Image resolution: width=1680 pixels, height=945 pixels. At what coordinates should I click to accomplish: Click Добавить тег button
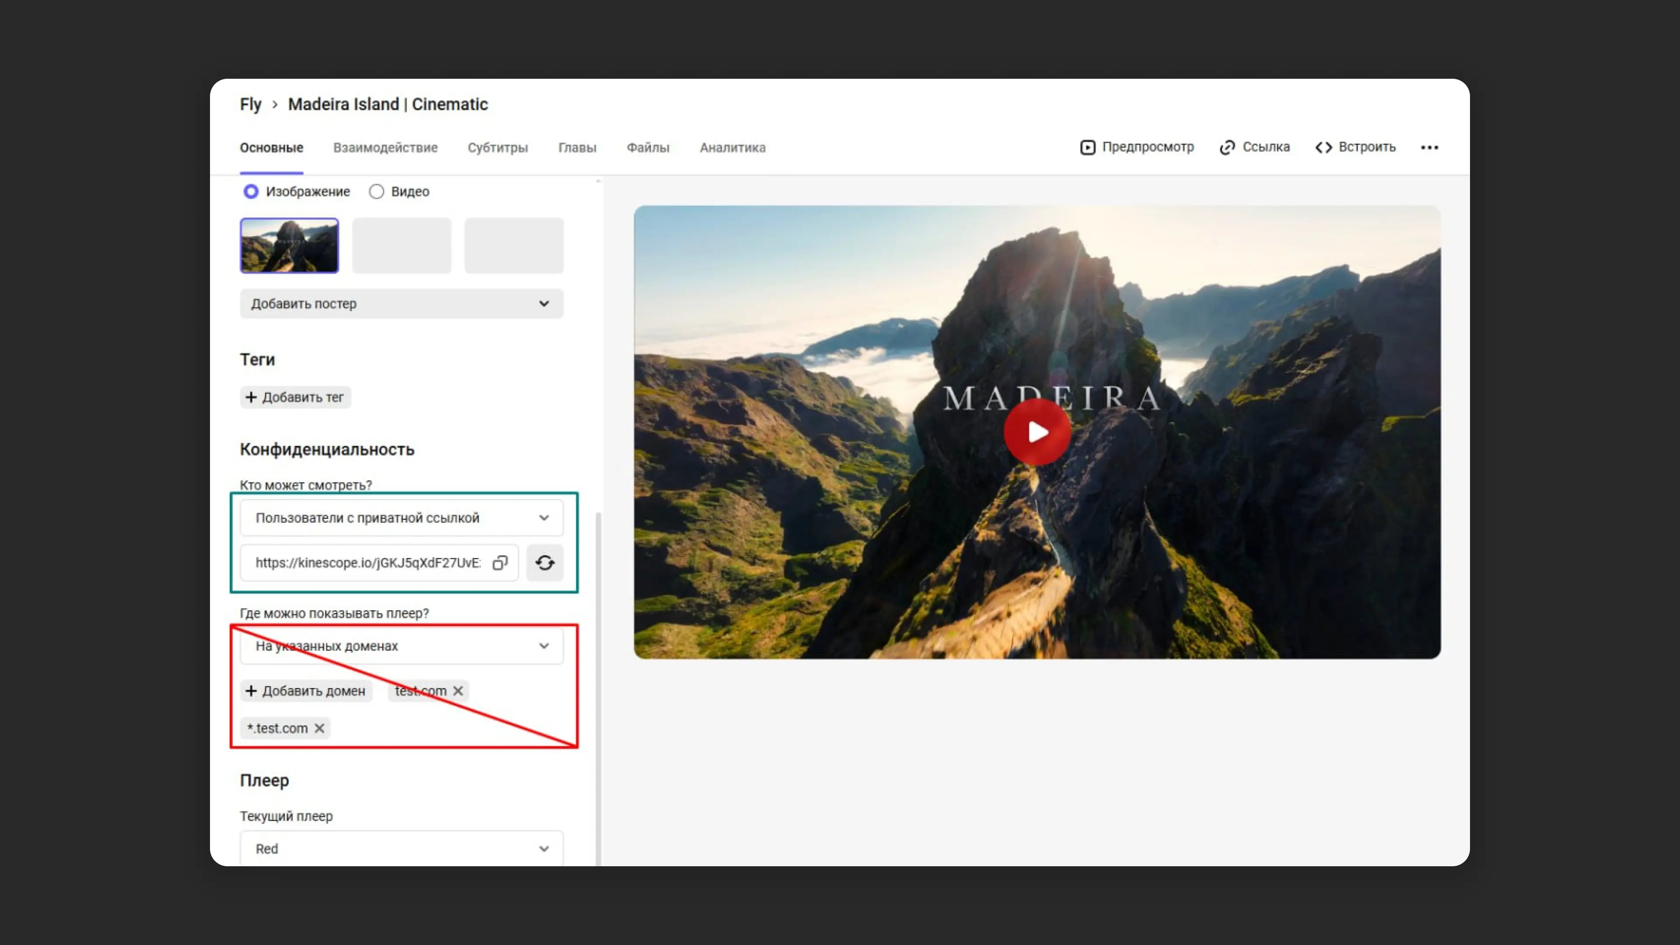click(295, 397)
